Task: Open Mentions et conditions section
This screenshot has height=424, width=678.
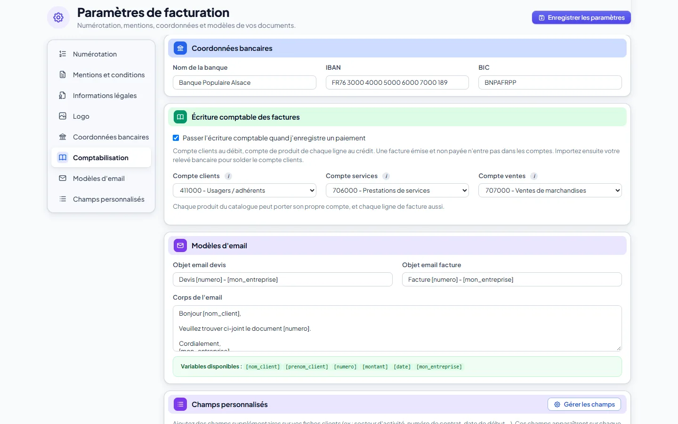Action: (101, 75)
